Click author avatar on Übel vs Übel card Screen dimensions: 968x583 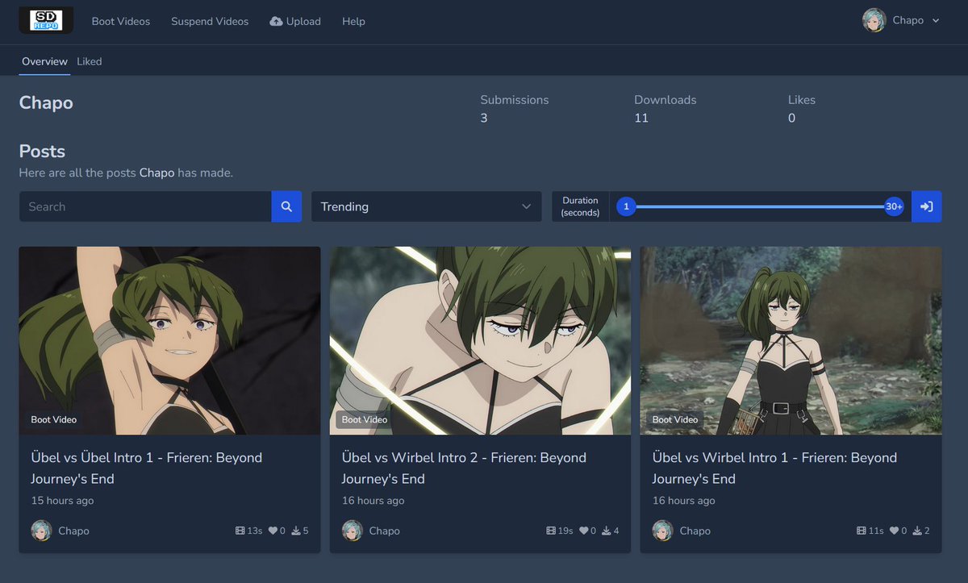click(x=41, y=531)
